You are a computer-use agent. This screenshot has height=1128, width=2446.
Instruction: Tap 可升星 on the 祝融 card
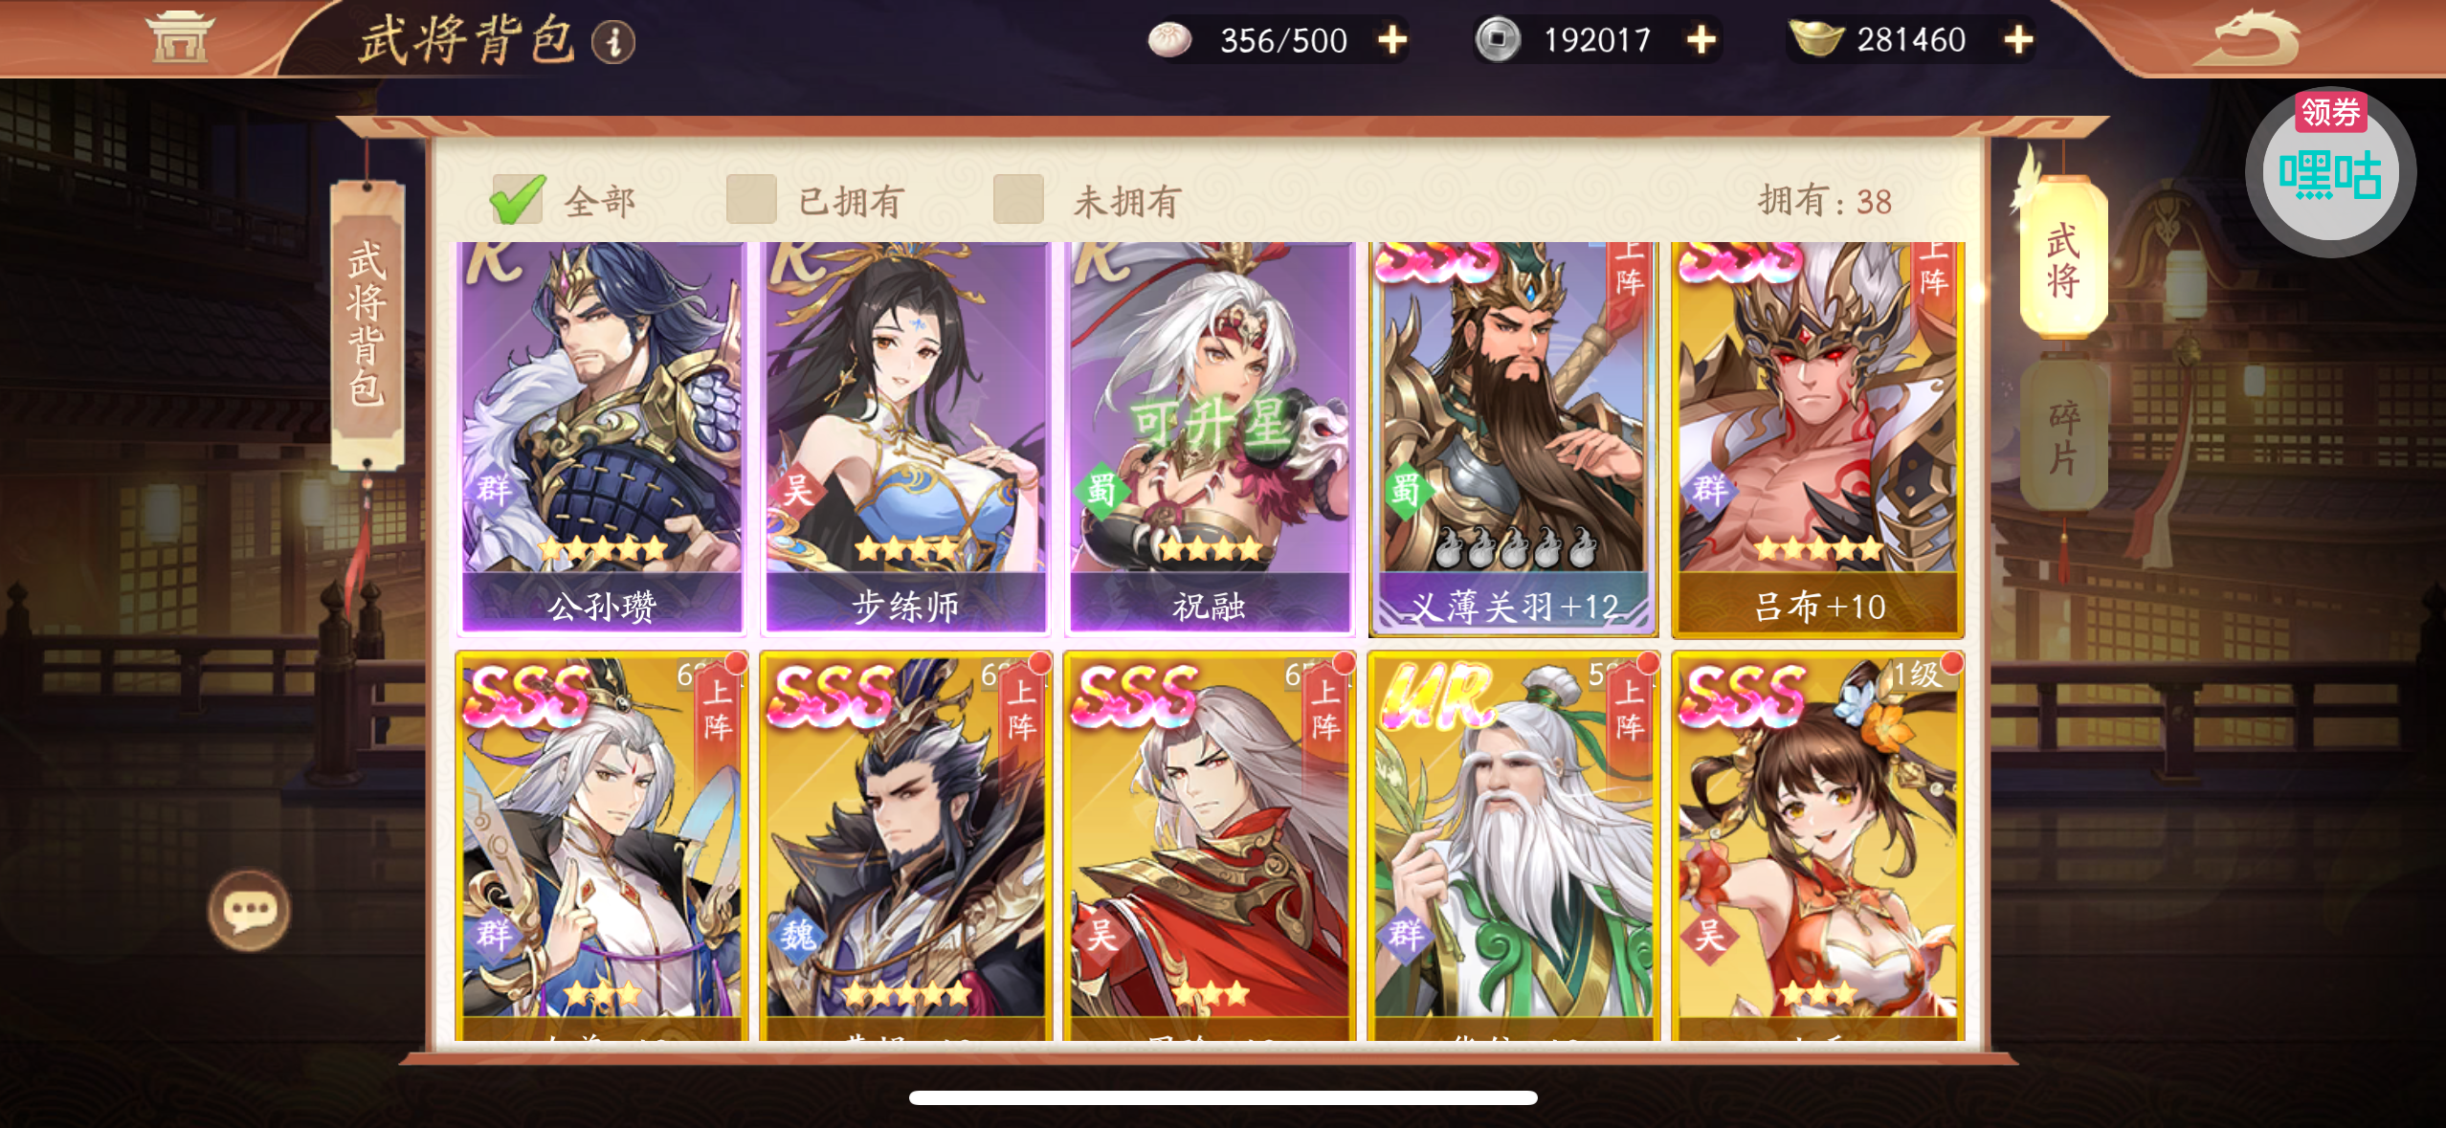1210,424
